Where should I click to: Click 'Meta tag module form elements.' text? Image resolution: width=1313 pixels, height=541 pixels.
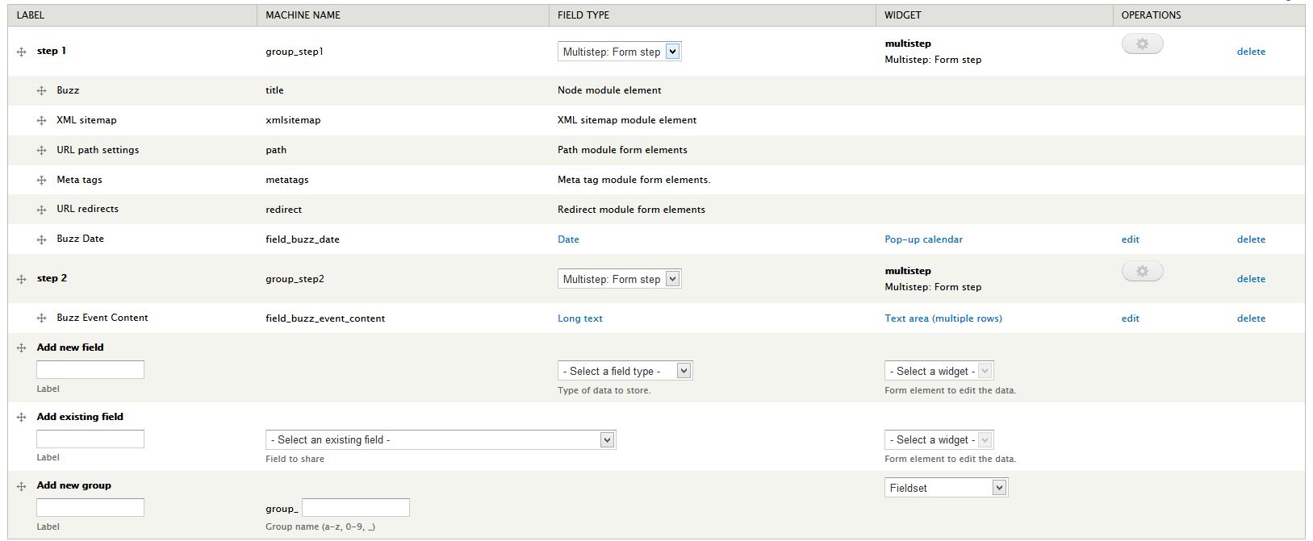[x=634, y=180]
